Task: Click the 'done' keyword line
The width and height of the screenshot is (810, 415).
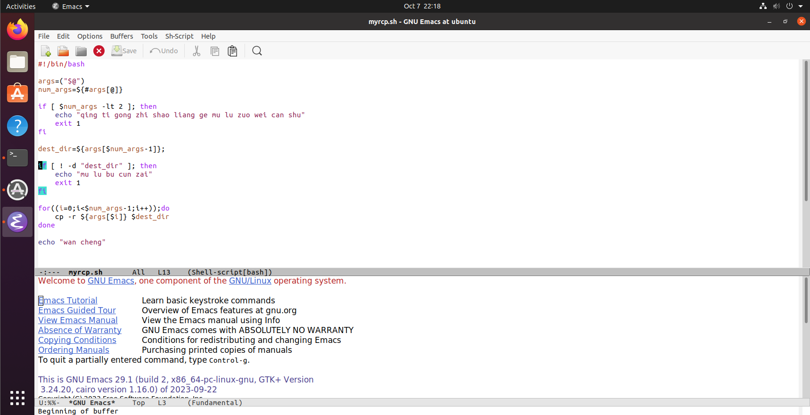Action: (47, 225)
